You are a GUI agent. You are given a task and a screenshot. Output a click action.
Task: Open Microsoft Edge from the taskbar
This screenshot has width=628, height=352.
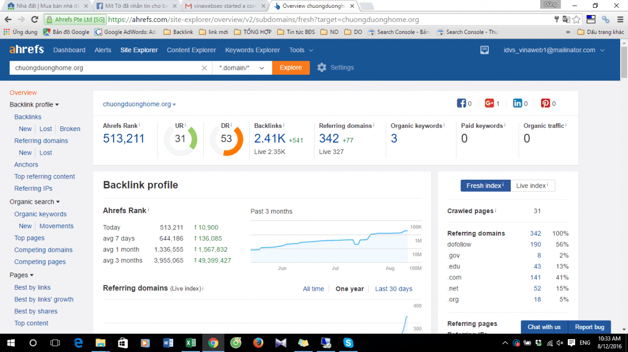pyautogui.click(x=78, y=343)
